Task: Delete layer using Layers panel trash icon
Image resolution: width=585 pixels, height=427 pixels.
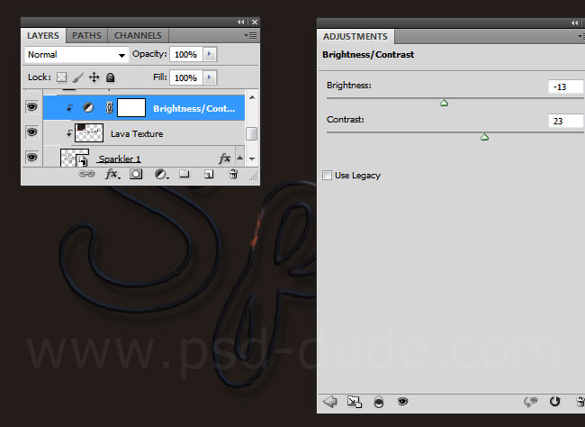Action: (x=233, y=174)
